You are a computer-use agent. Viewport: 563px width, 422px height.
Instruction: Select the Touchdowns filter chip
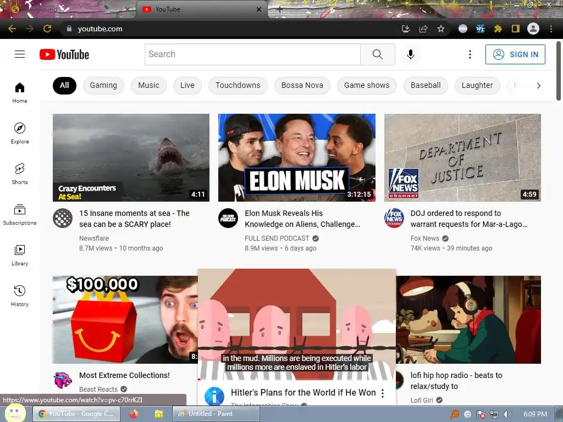[x=238, y=85]
